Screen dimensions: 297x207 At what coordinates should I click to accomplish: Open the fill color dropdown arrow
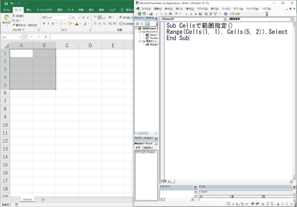(x=73, y=24)
